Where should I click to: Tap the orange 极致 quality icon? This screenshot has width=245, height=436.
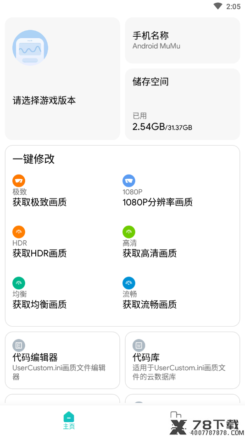tap(19, 181)
